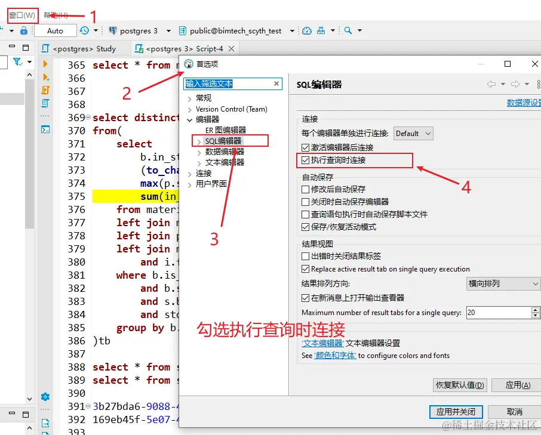541x435 pixels.
Task: Click the 取消 button
Action: coord(515,412)
